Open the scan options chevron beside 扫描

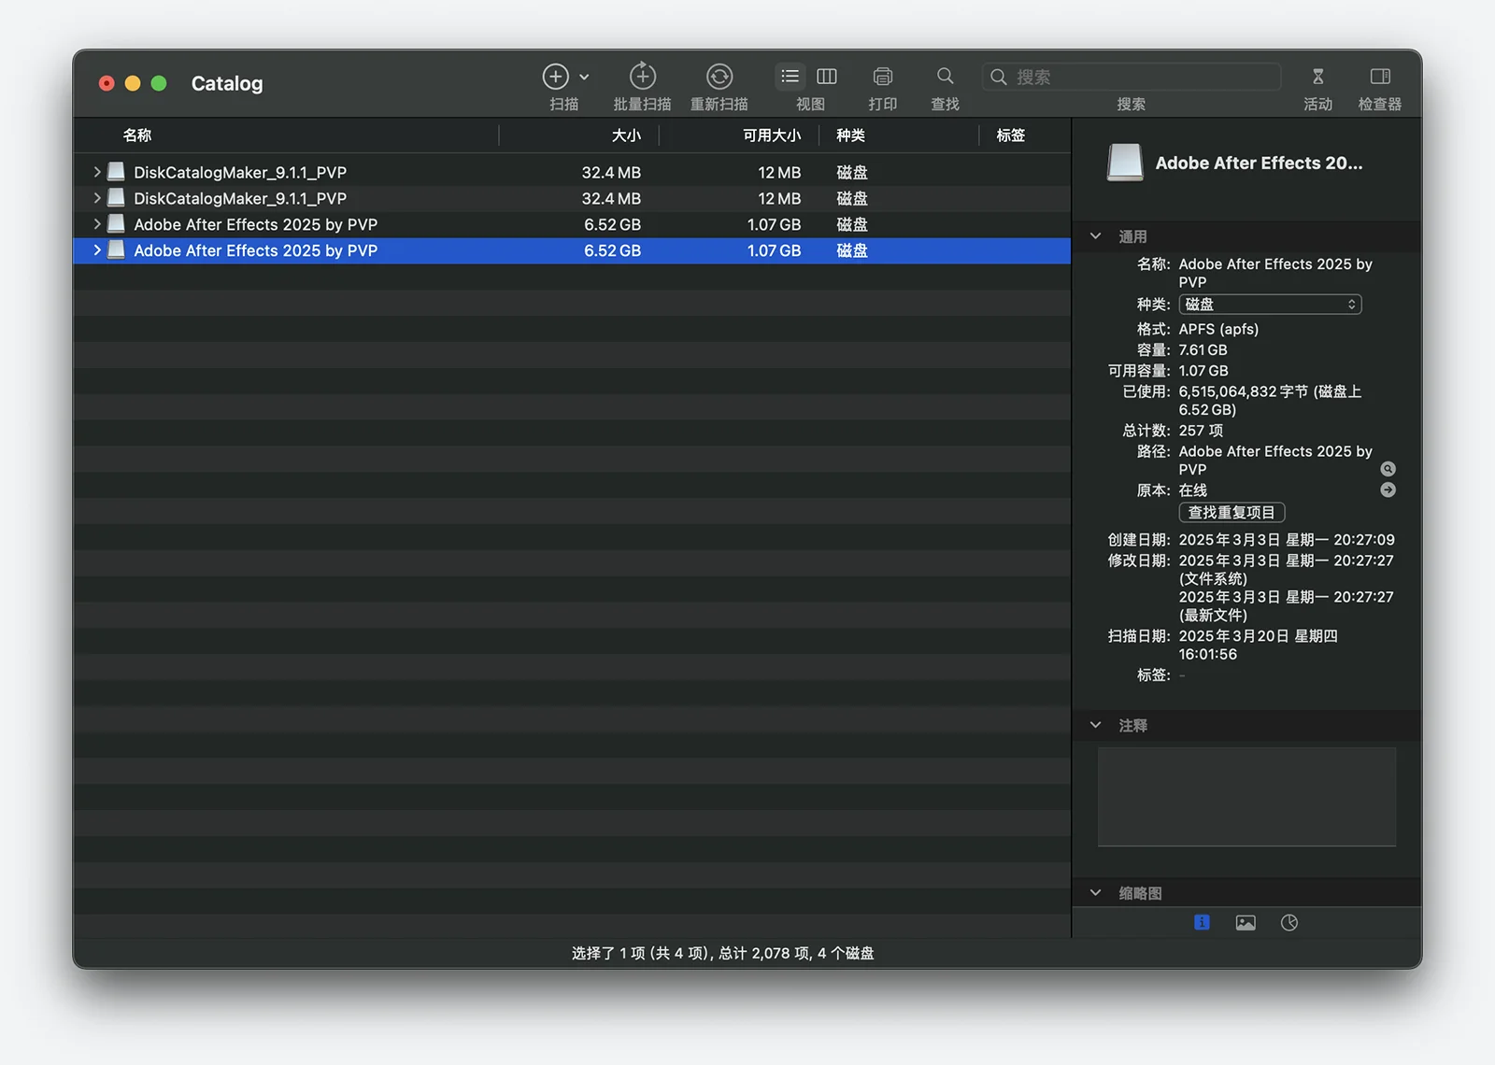click(x=585, y=78)
